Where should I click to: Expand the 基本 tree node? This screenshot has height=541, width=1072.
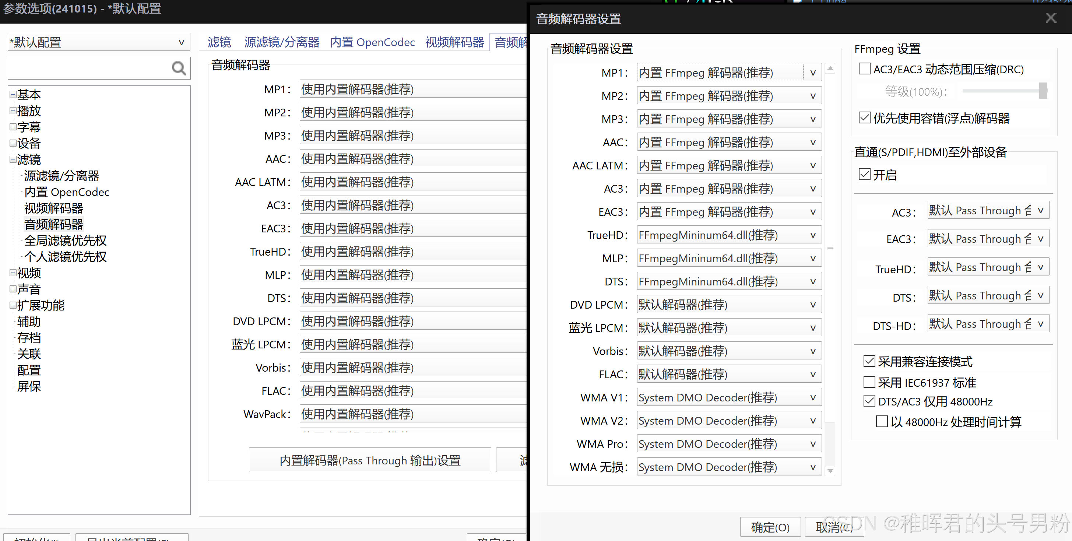tap(13, 95)
